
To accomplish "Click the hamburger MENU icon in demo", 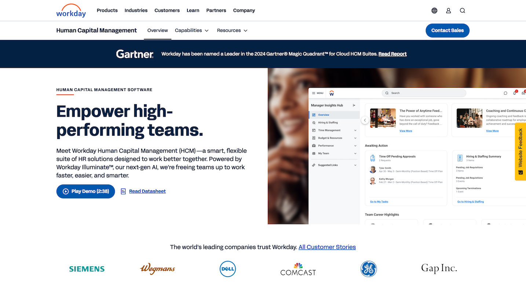I will tap(314, 93).
